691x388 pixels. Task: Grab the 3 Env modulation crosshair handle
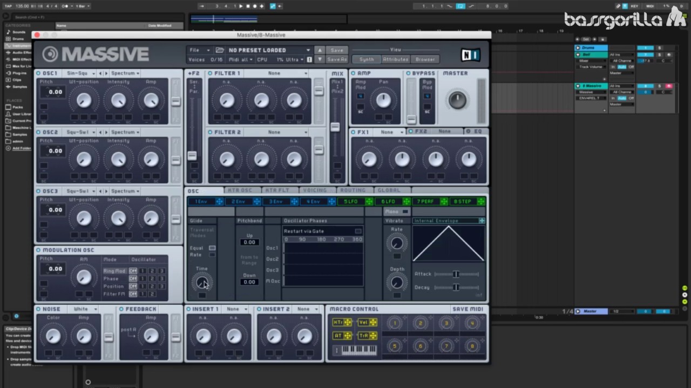point(294,202)
